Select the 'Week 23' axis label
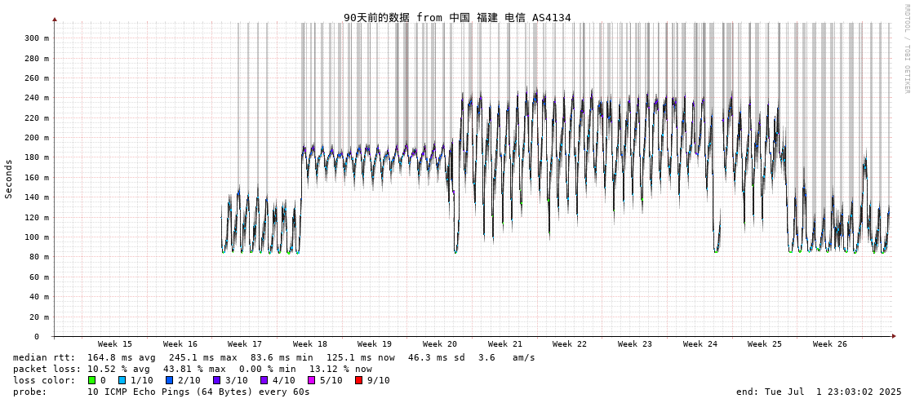 point(635,344)
